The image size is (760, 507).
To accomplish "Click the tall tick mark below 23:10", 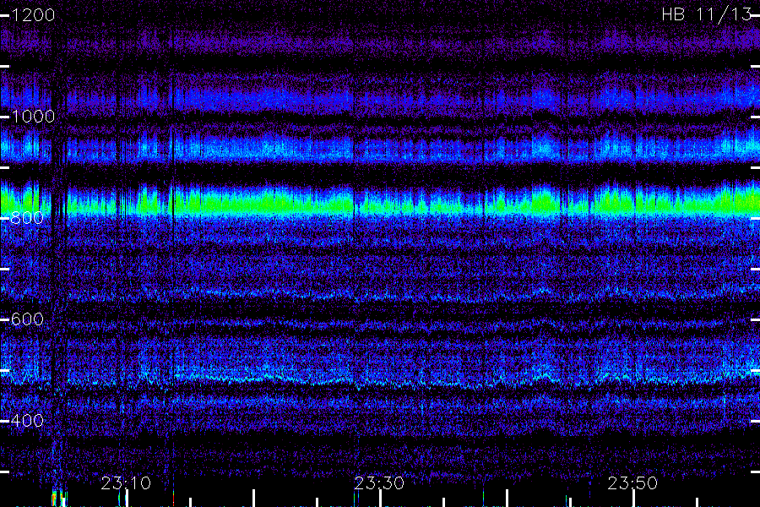I will tap(127, 499).
